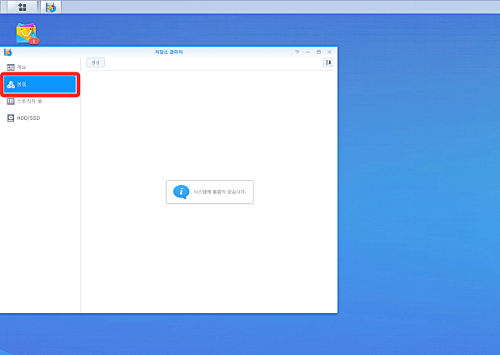The image size is (500, 355).
Task: Select the 볼륨 volume sidebar item
Action: click(x=40, y=84)
